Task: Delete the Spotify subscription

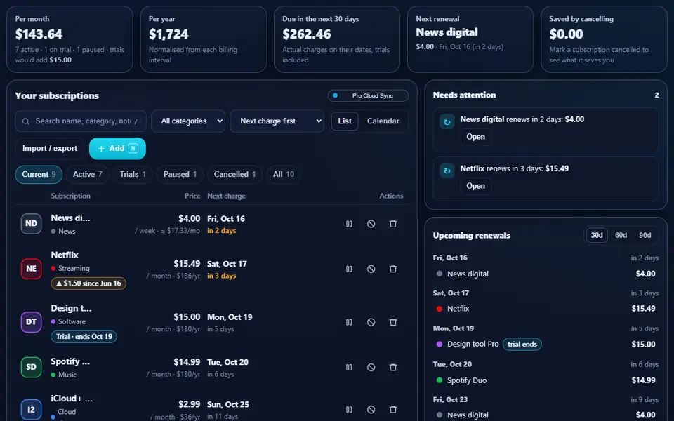Action: 393,367
